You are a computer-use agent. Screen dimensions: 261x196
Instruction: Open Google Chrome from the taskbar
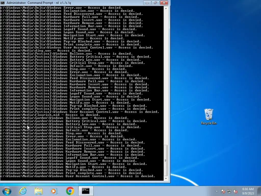click(70, 191)
